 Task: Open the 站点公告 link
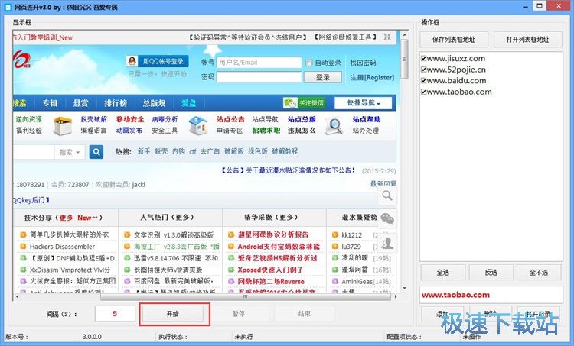click(230, 119)
